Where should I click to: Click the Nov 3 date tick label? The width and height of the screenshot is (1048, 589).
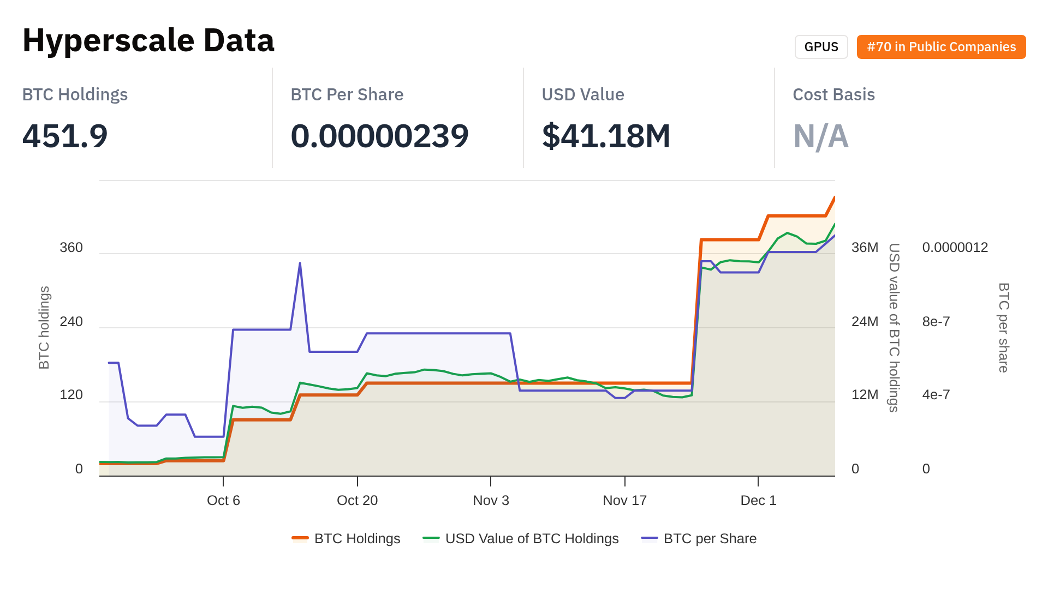point(491,500)
